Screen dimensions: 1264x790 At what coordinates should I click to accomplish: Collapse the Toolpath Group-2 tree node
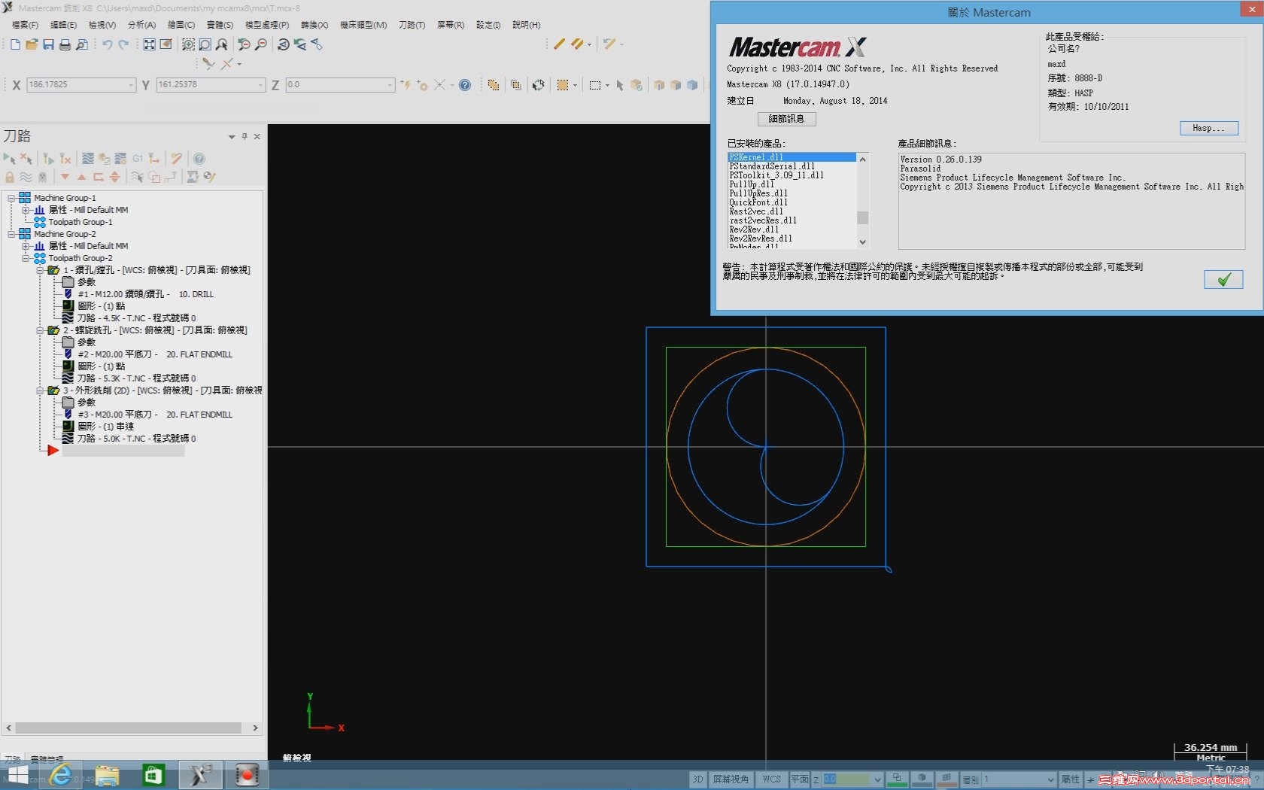pos(26,258)
